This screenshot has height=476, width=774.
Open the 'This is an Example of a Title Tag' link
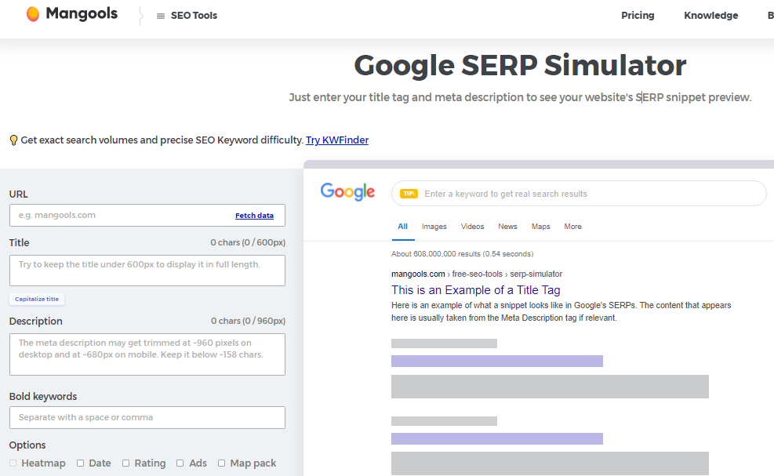(476, 290)
